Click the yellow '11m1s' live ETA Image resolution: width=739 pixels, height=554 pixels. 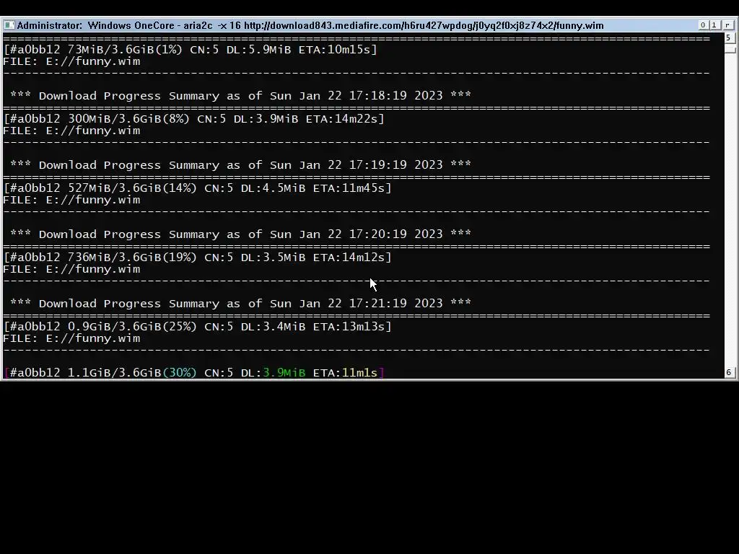(359, 373)
